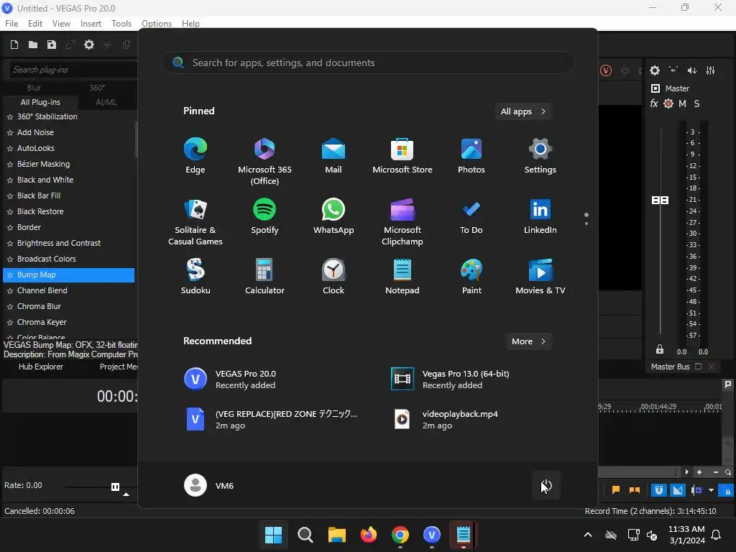Open Spotify from pinned apps

coord(264,216)
